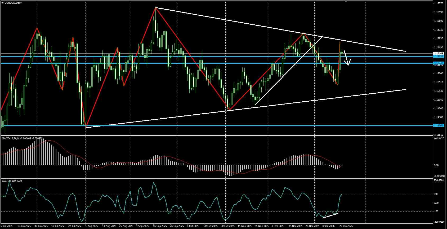Click the 22 Jul 2025 date label
Image resolution: width=447 pixels, height=229 pixels.
pos(74,226)
